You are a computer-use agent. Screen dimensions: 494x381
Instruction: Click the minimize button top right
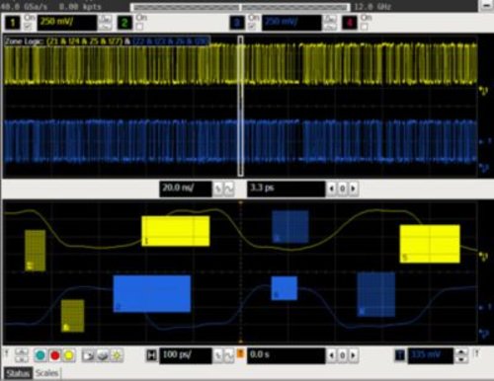pyautogui.click(x=486, y=6)
